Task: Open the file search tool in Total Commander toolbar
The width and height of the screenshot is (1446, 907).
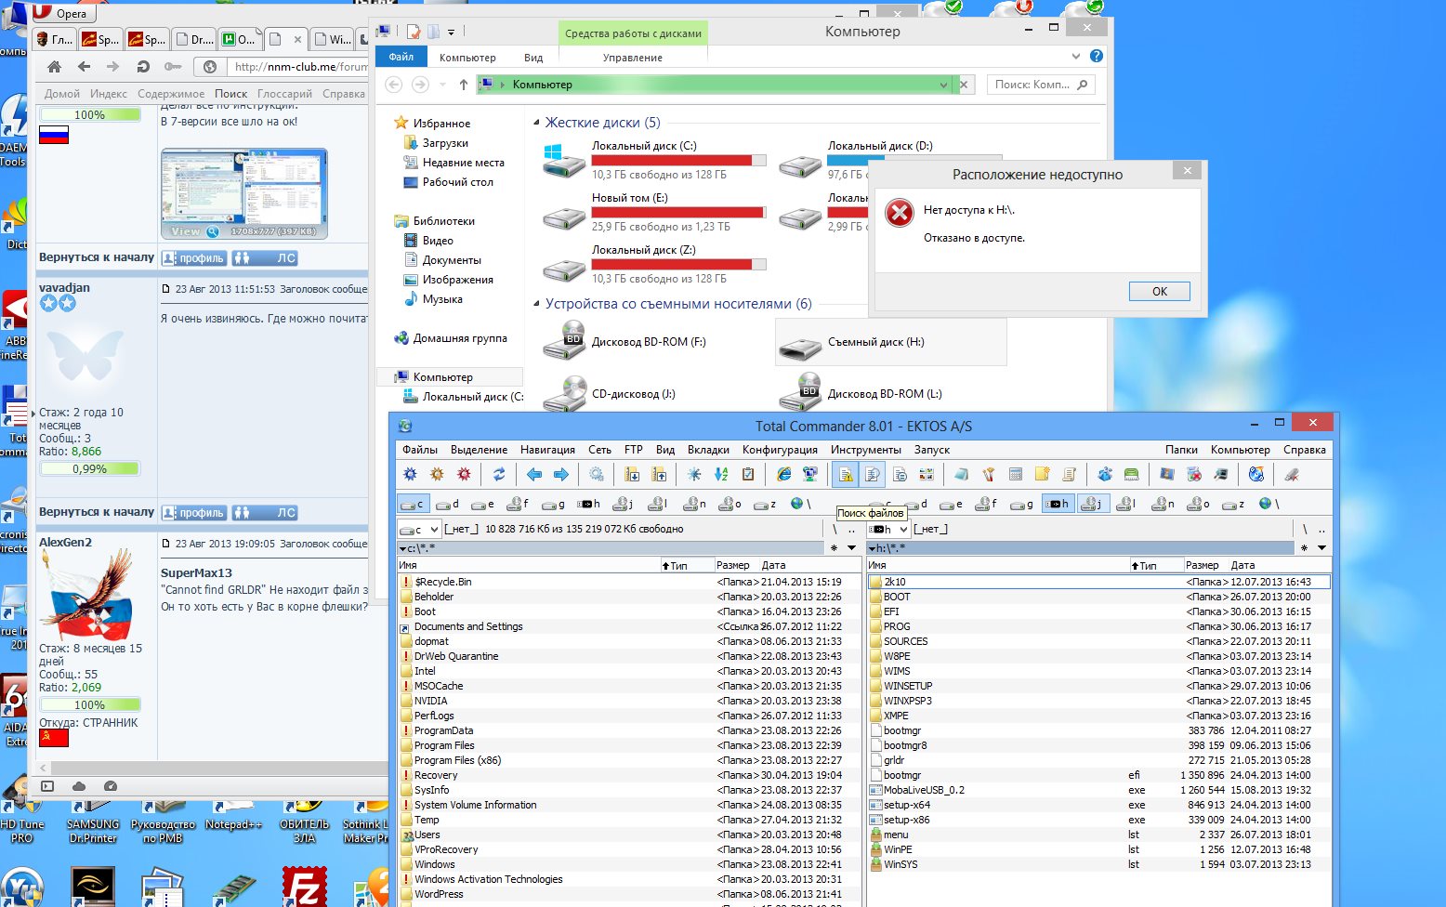Action: point(872,475)
